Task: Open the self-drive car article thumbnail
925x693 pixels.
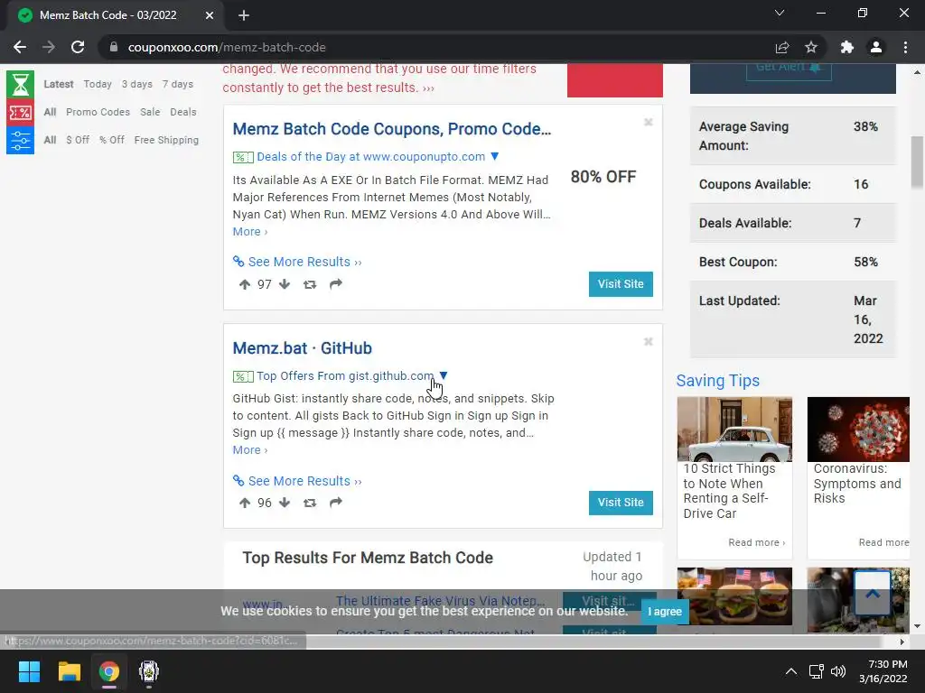Action: click(734, 429)
